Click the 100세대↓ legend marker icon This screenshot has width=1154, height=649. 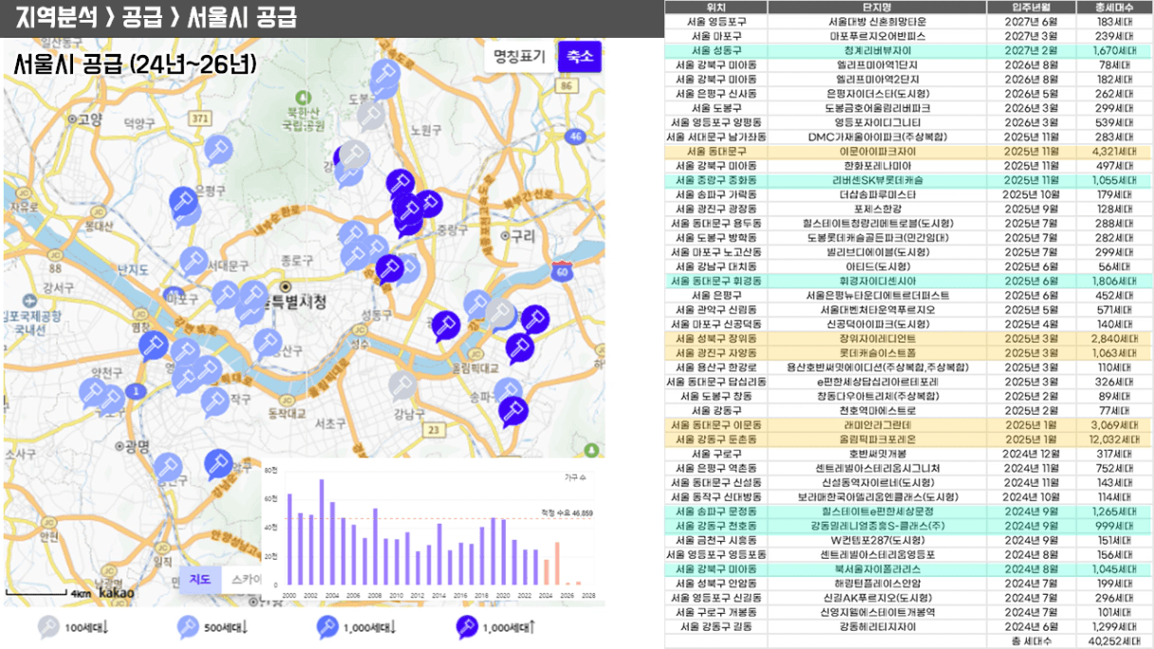click(x=47, y=627)
